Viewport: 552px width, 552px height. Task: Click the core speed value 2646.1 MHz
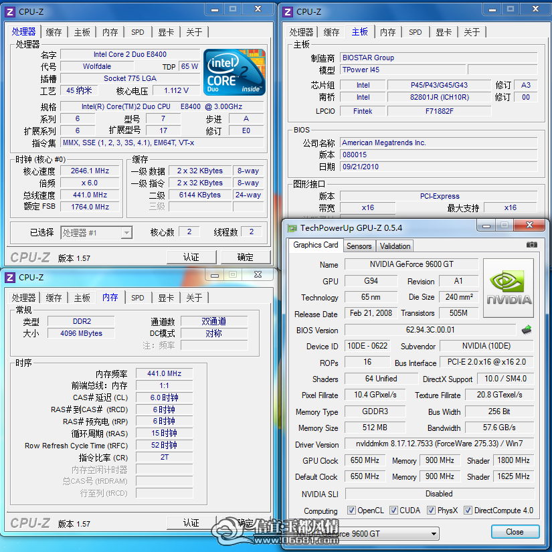90,171
